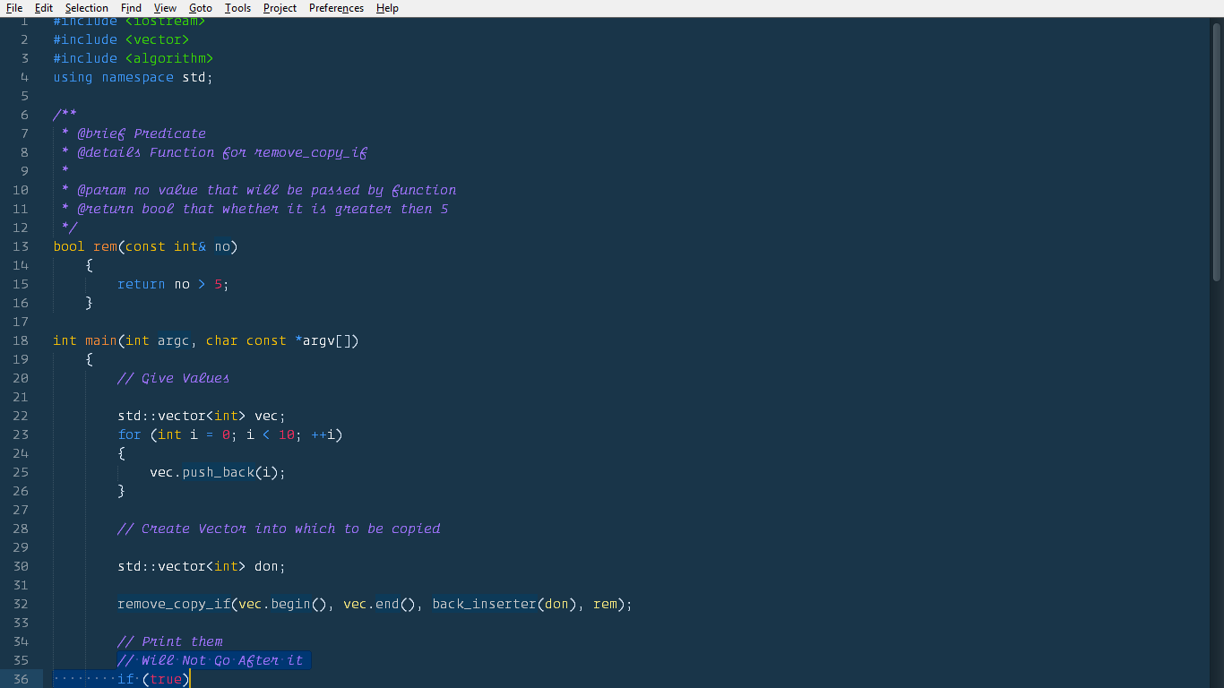The height and width of the screenshot is (688, 1224).
Task: Open the View menu
Action: click(165, 8)
